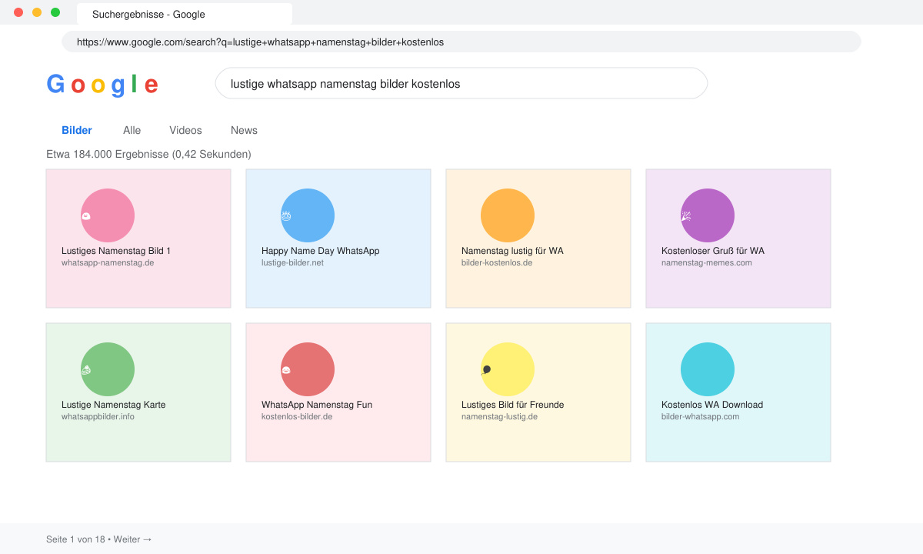Open title Lustige Namenstag Karte

coord(113,405)
